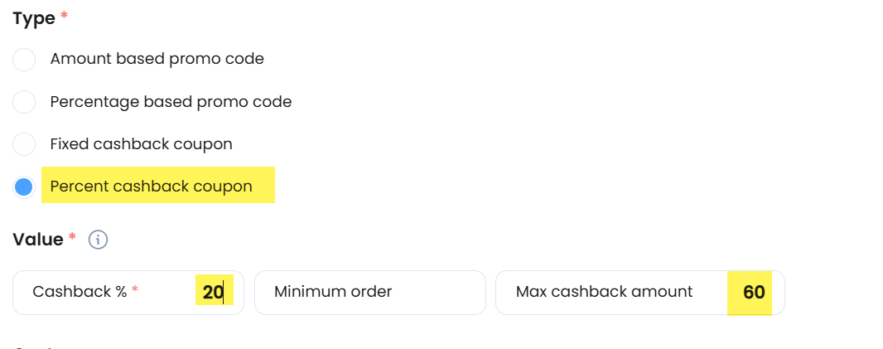Open the info tooltip icon beside Value
The height and width of the screenshot is (349, 883).
[x=98, y=240]
